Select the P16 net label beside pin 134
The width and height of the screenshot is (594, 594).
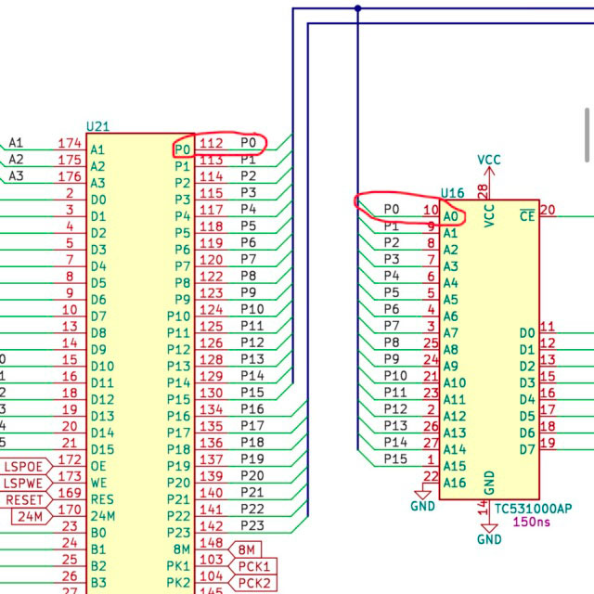pyautogui.click(x=252, y=408)
